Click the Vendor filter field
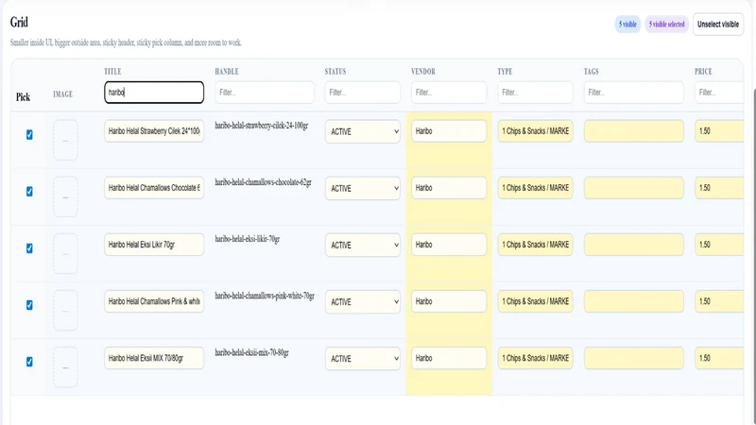The height and width of the screenshot is (425, 756). click(x=449, y=92)
